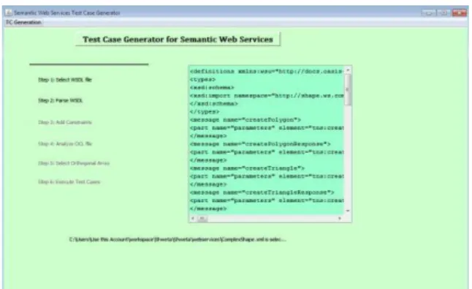Screen dimensions: 472x289
Task: Click the Java application icon in title bar
Action: (9, 12)
